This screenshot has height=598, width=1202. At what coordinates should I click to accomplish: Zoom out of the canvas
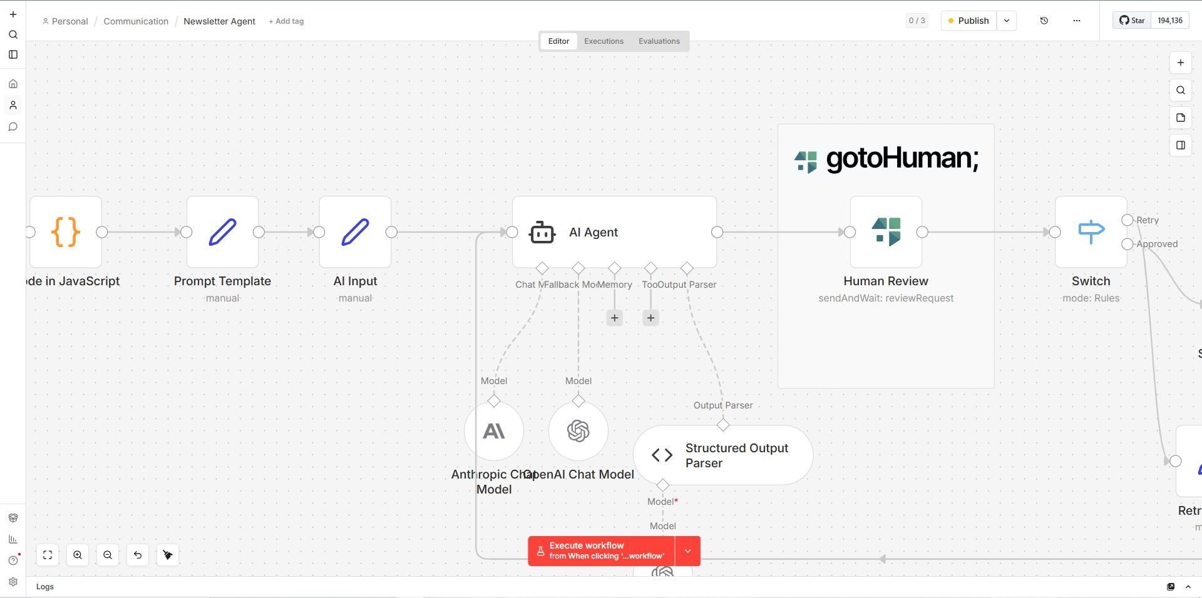coord(108,555)
